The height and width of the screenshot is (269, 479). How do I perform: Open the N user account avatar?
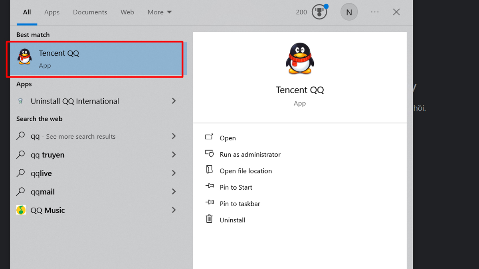[349, 12]
